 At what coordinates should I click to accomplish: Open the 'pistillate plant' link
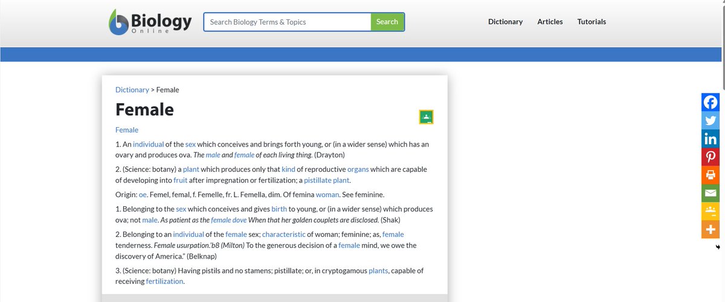pos(326,180)
